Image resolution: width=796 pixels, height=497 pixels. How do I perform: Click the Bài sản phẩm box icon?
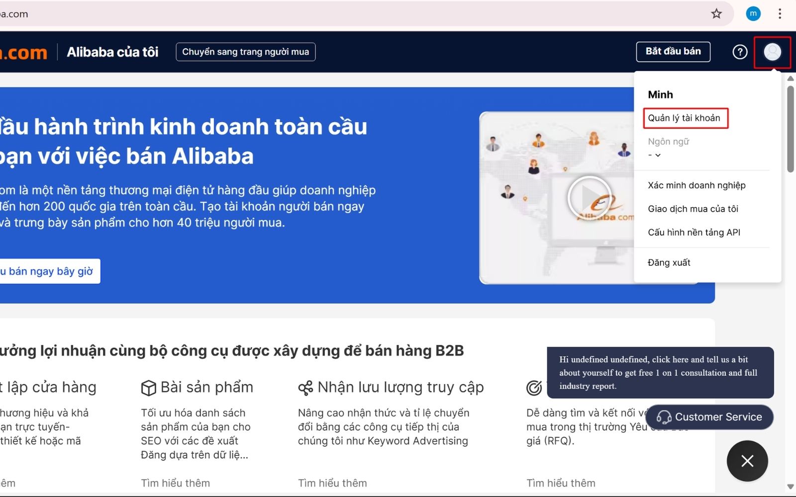[148, 388]
